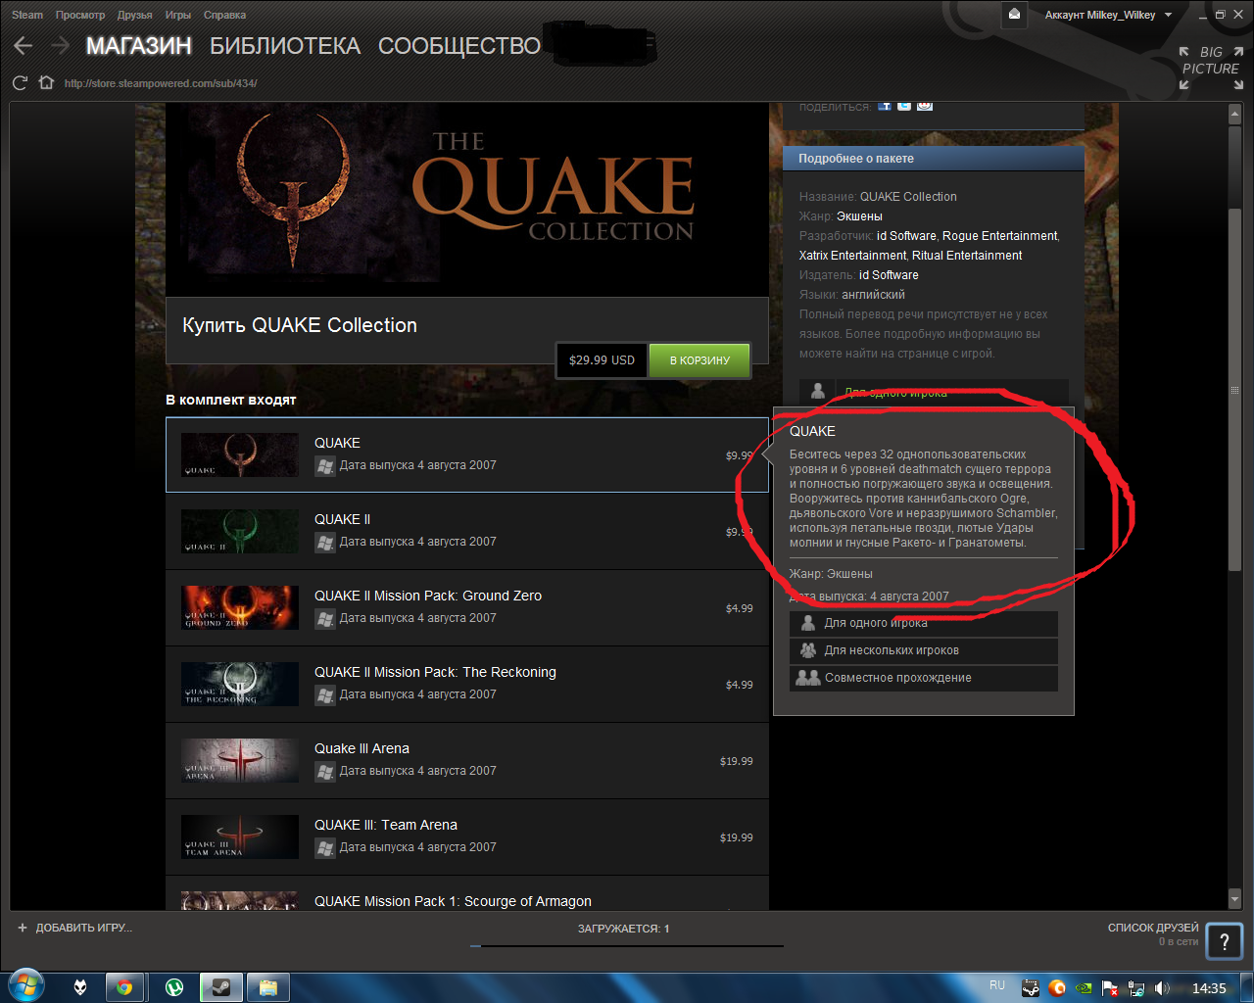Click the multiplayer icon beside Для нескольких игроков
Screen dimensions: 1254x1003
[x=808, y=649]
